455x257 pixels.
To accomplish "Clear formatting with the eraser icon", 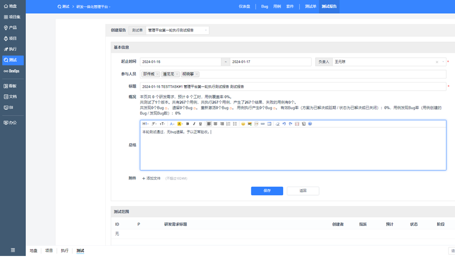I will (x=278, y=124).
